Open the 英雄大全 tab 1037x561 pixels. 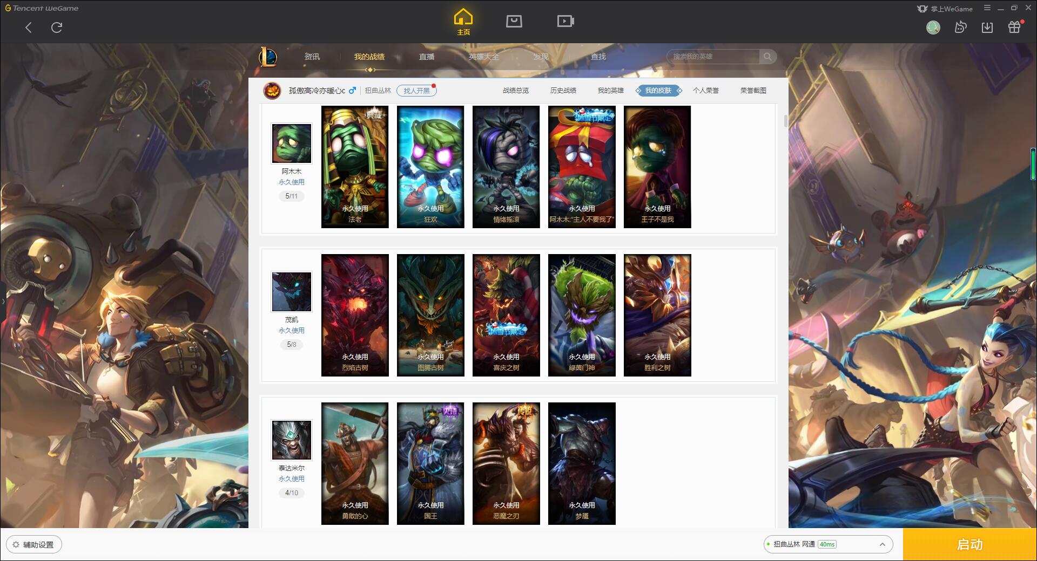tap(484, 57)
